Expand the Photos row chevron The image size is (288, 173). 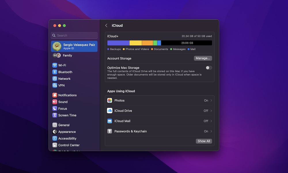[211, 100]
